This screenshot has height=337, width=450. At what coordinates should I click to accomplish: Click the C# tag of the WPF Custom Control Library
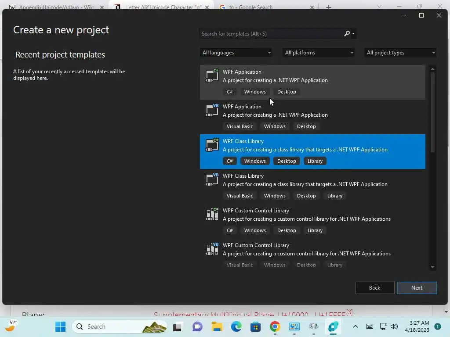tap(229, 230)
